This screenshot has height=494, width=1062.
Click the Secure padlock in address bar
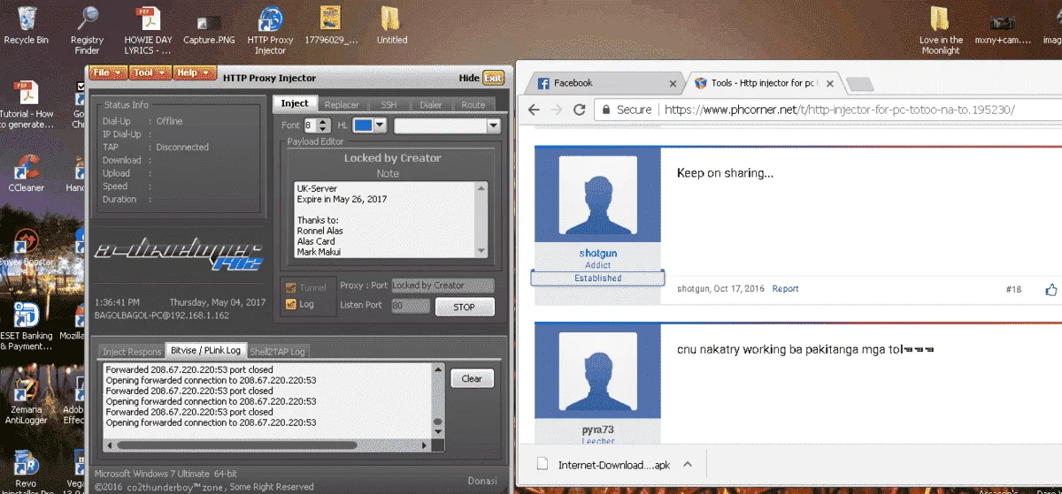[604, 110]
